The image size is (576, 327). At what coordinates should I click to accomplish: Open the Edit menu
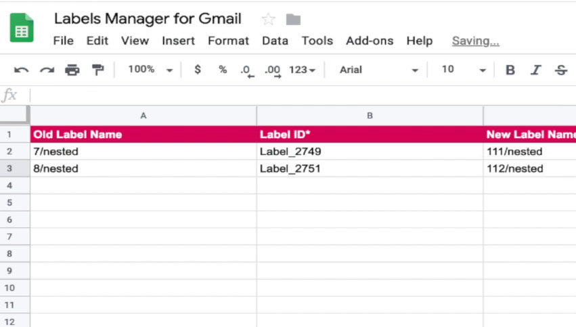pos(97,41)
